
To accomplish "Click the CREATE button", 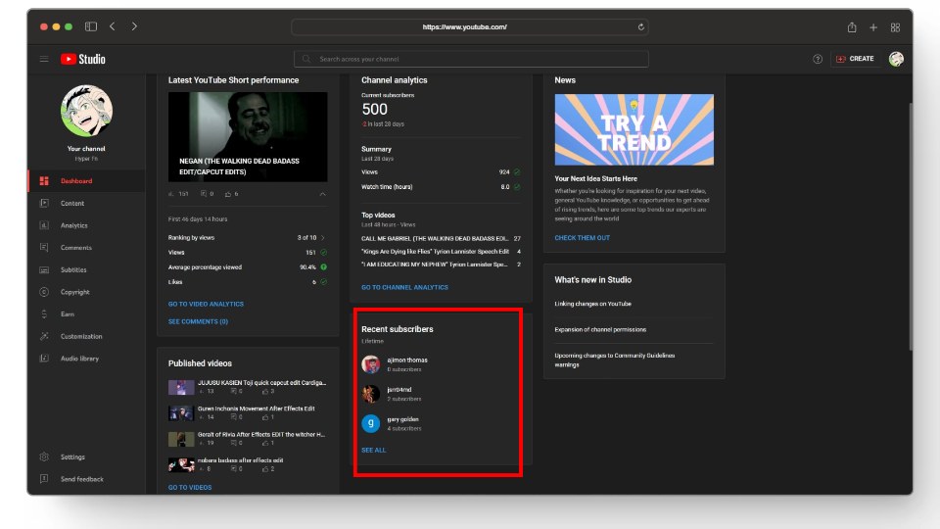I will click(854, 59).
